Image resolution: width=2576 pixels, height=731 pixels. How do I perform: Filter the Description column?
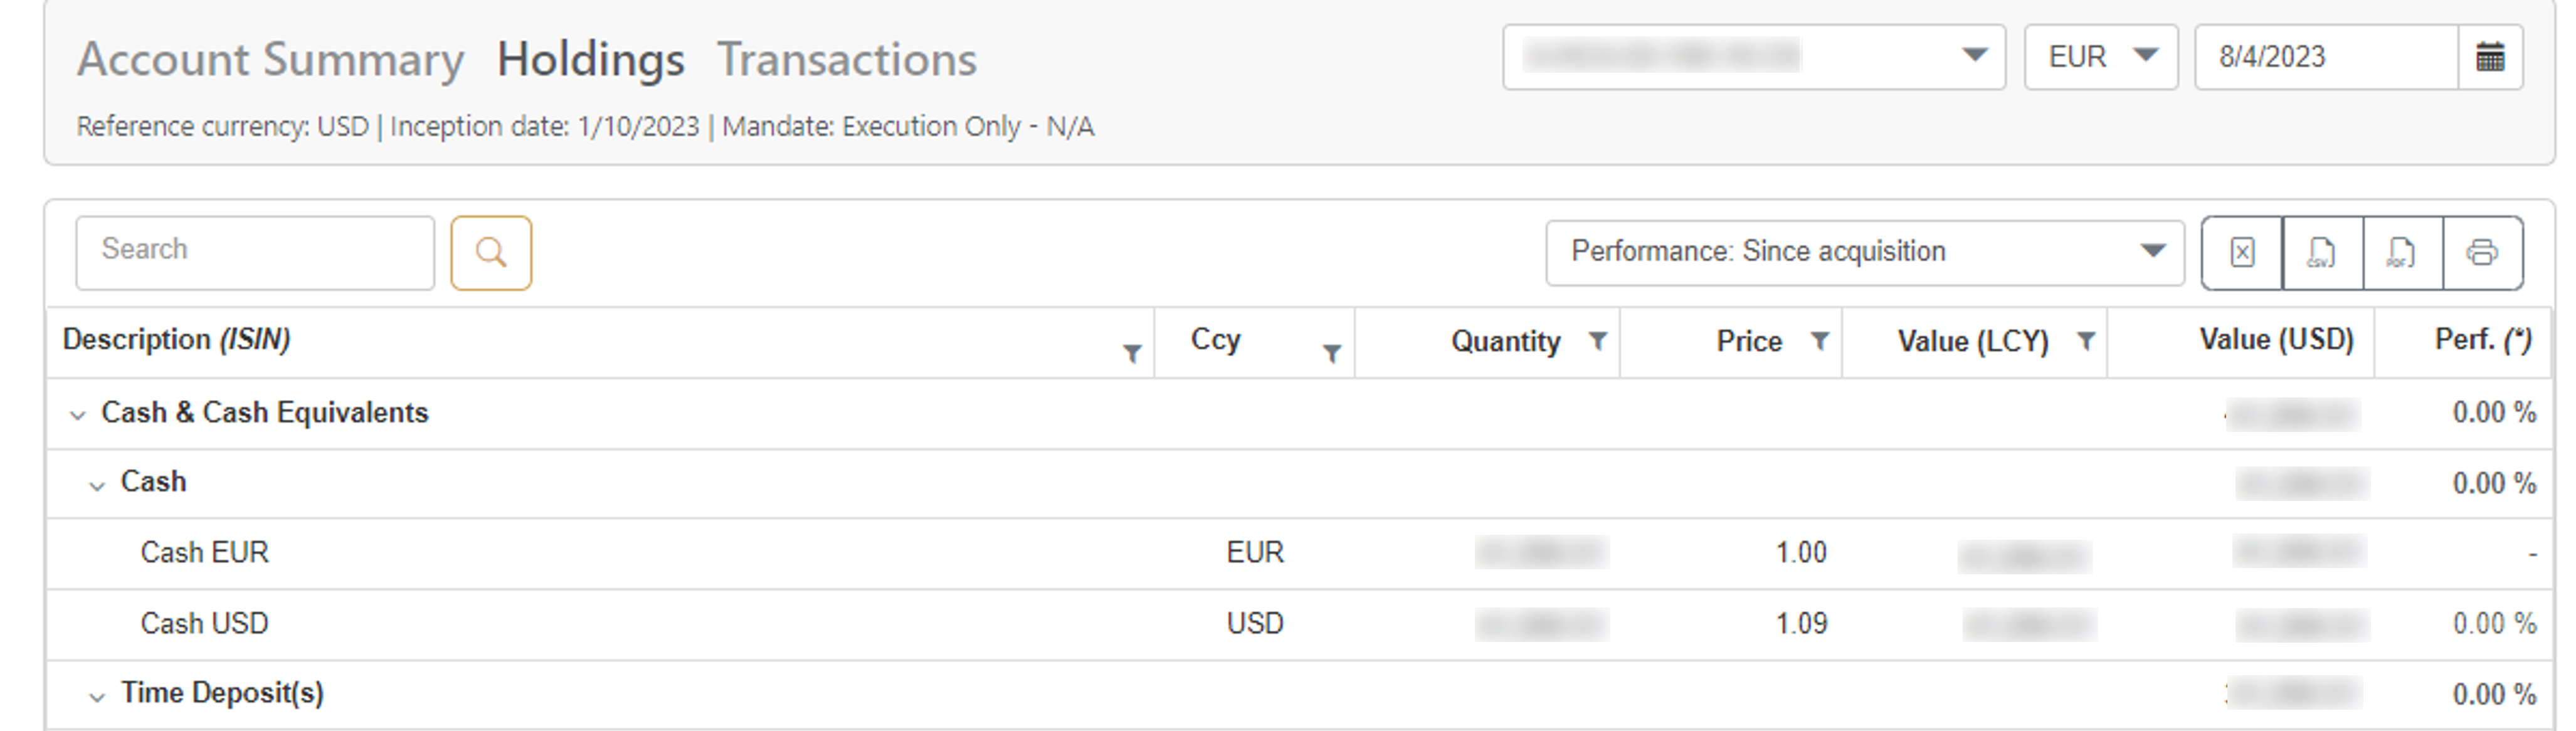1132,353
